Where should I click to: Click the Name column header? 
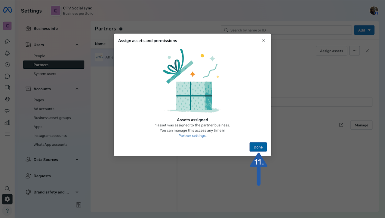pos(100,44)
